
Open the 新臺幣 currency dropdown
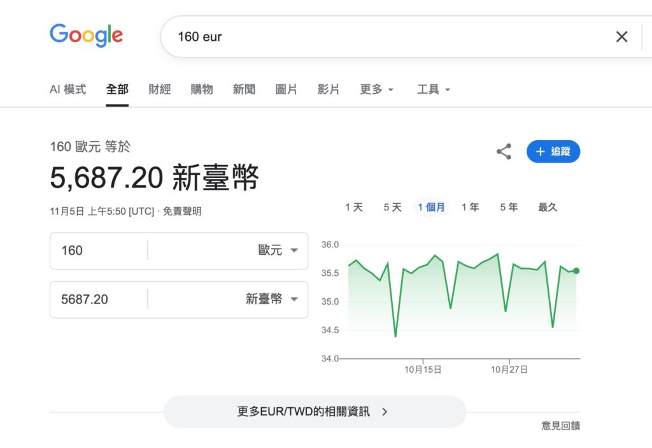coord(274,300)
